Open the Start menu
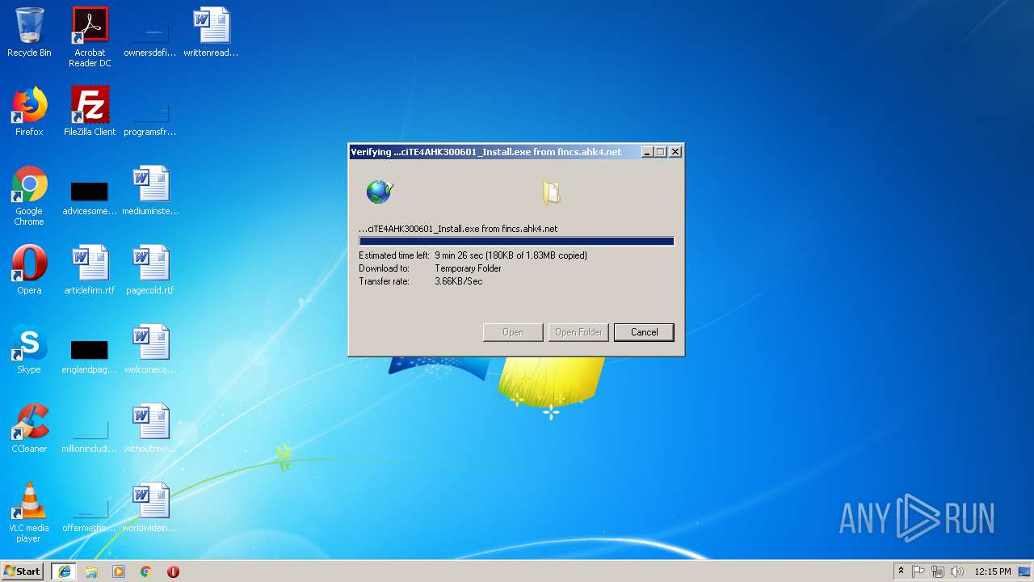 click(x=23, y=571)
